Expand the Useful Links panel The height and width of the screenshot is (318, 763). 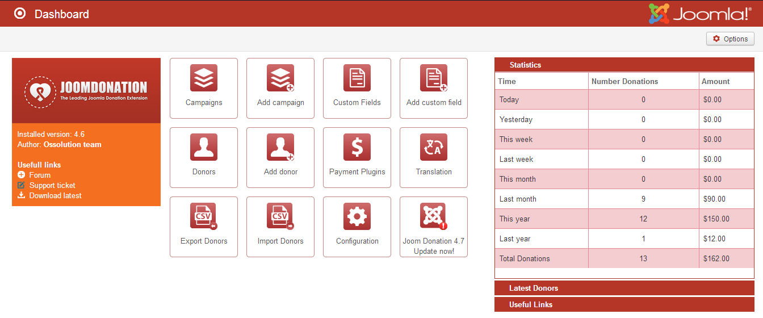(531, 304)
